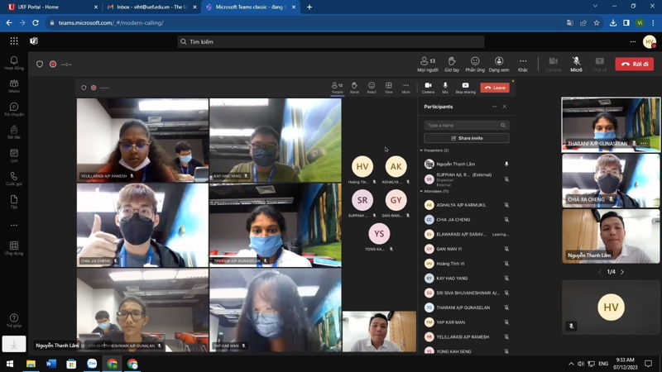Bookmark this page with star icon
This screenshot has width=662, height=372.
(597, 23)
